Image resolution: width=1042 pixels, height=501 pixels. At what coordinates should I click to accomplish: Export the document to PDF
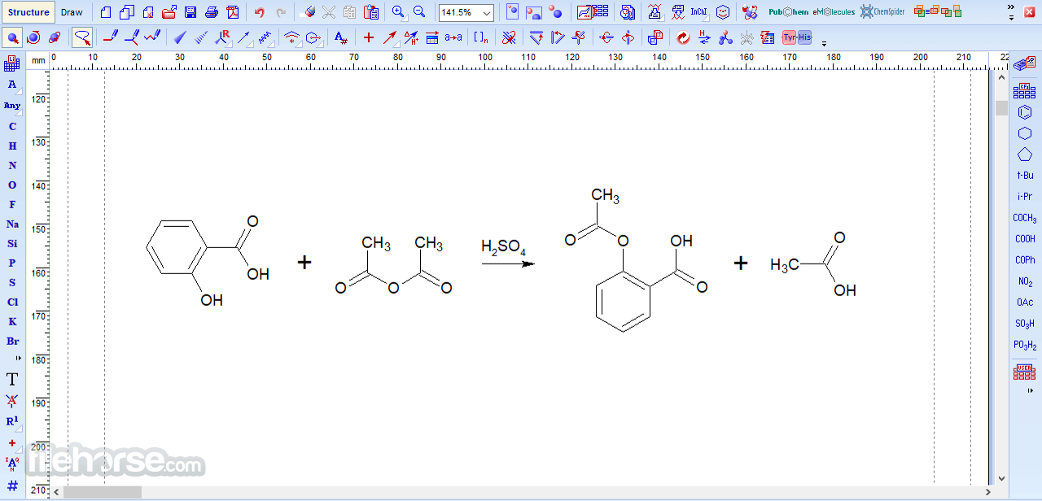pyautogui.click(x=233, y=12)
